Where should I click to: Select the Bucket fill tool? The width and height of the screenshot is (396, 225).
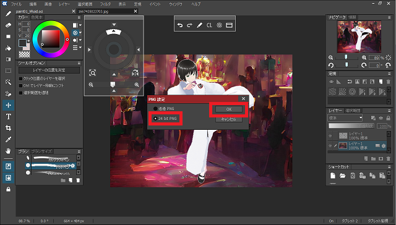click(8, 48)
